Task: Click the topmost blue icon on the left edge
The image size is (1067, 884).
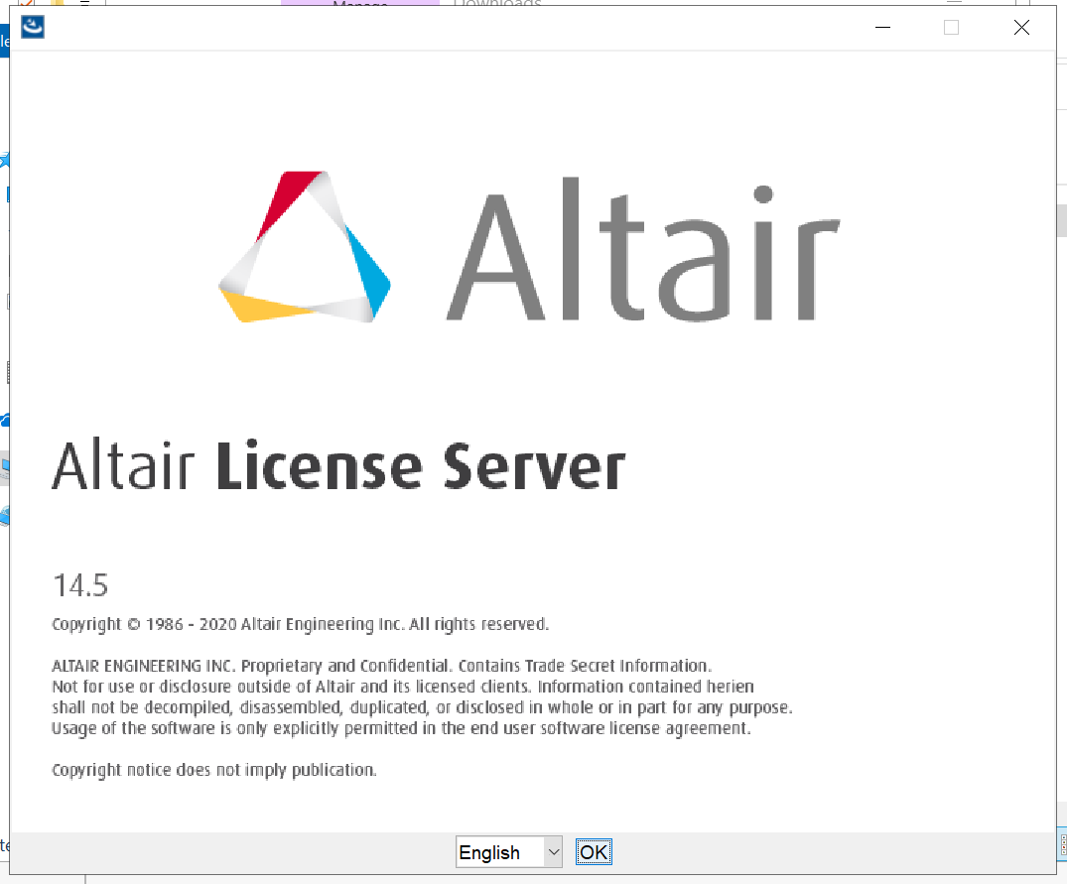Action: pos(5,40)
